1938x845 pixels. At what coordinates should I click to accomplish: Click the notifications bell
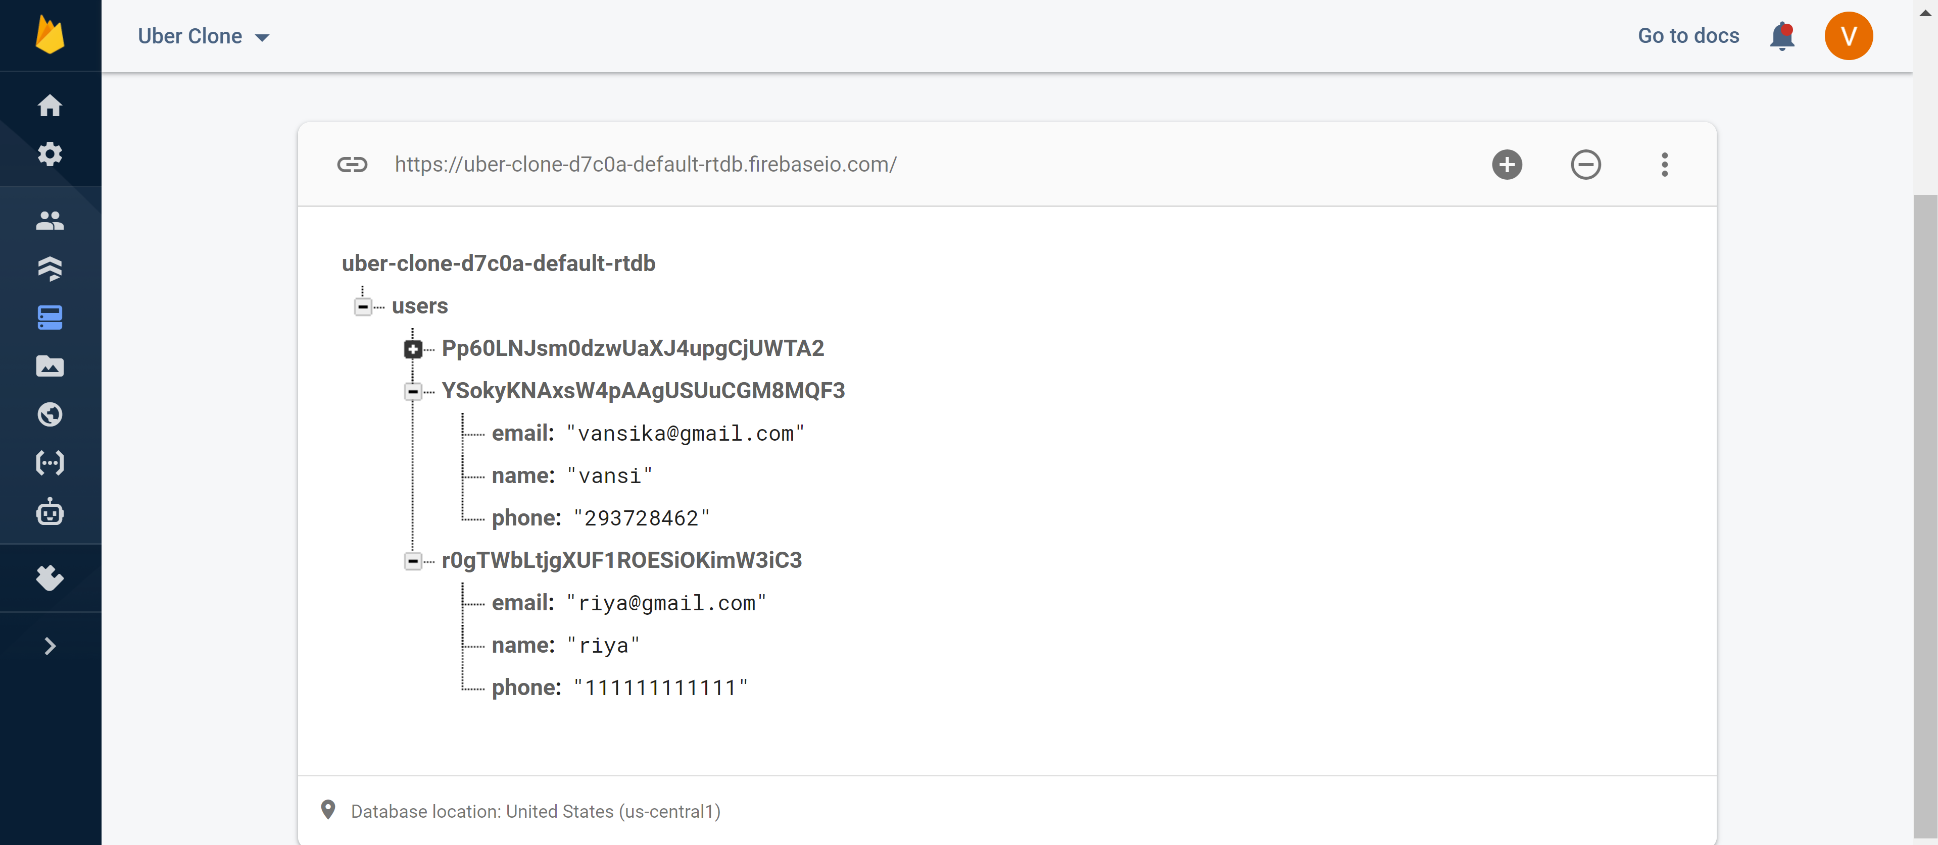click(1781, 35)
